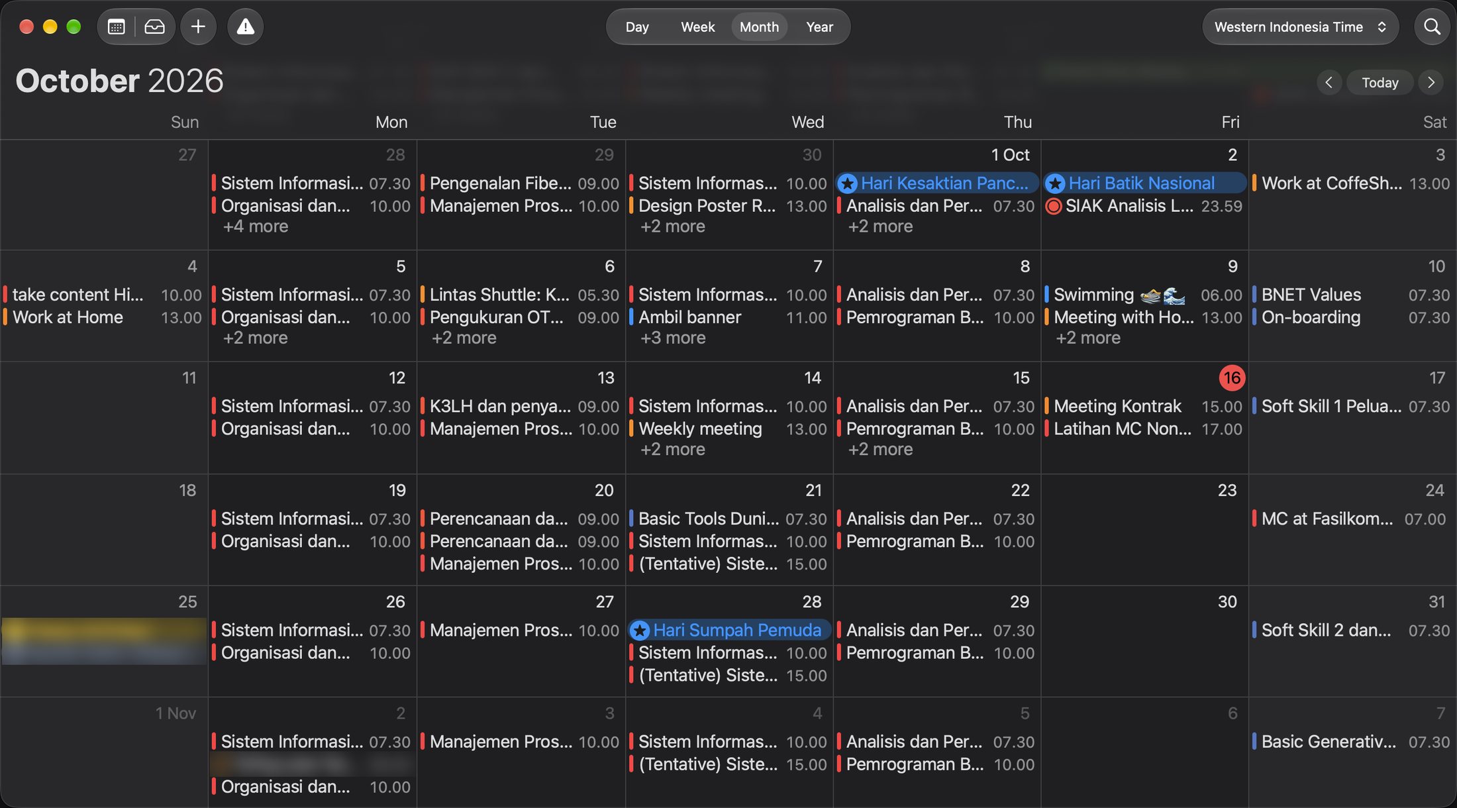Select the Month view tab
This screenshot has width=1457, height=808.
759,27
